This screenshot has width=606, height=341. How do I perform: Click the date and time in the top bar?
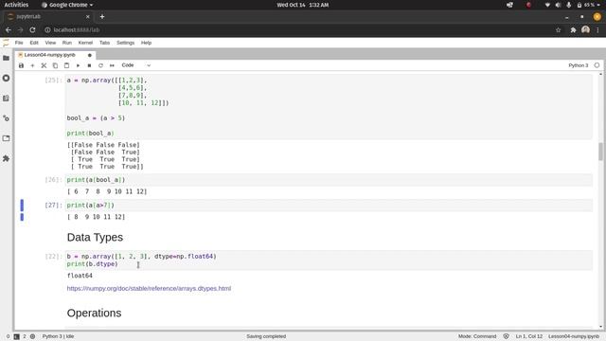[x=303, y=5]
